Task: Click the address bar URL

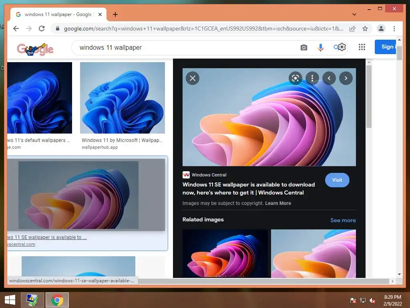Action: 203,28
